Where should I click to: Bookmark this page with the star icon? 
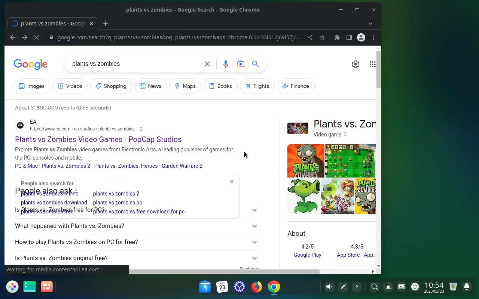coord(322,37)
